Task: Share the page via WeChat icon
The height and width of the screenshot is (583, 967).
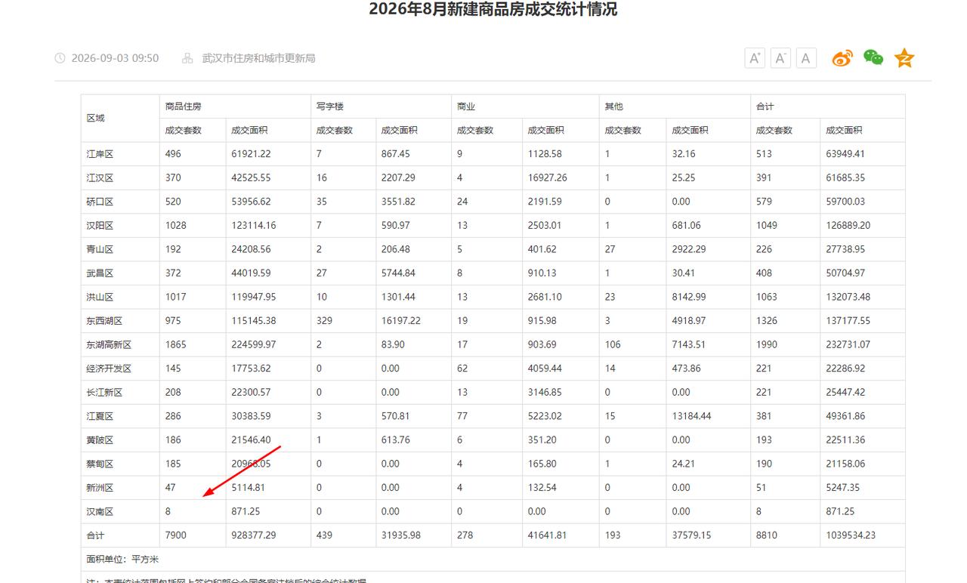Action: 873,58
